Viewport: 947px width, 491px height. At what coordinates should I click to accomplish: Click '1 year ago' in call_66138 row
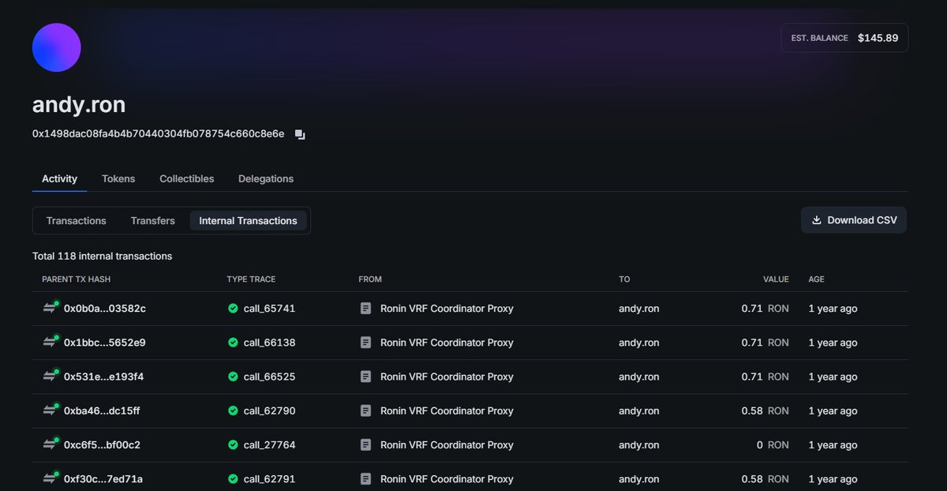coord(833,343)
